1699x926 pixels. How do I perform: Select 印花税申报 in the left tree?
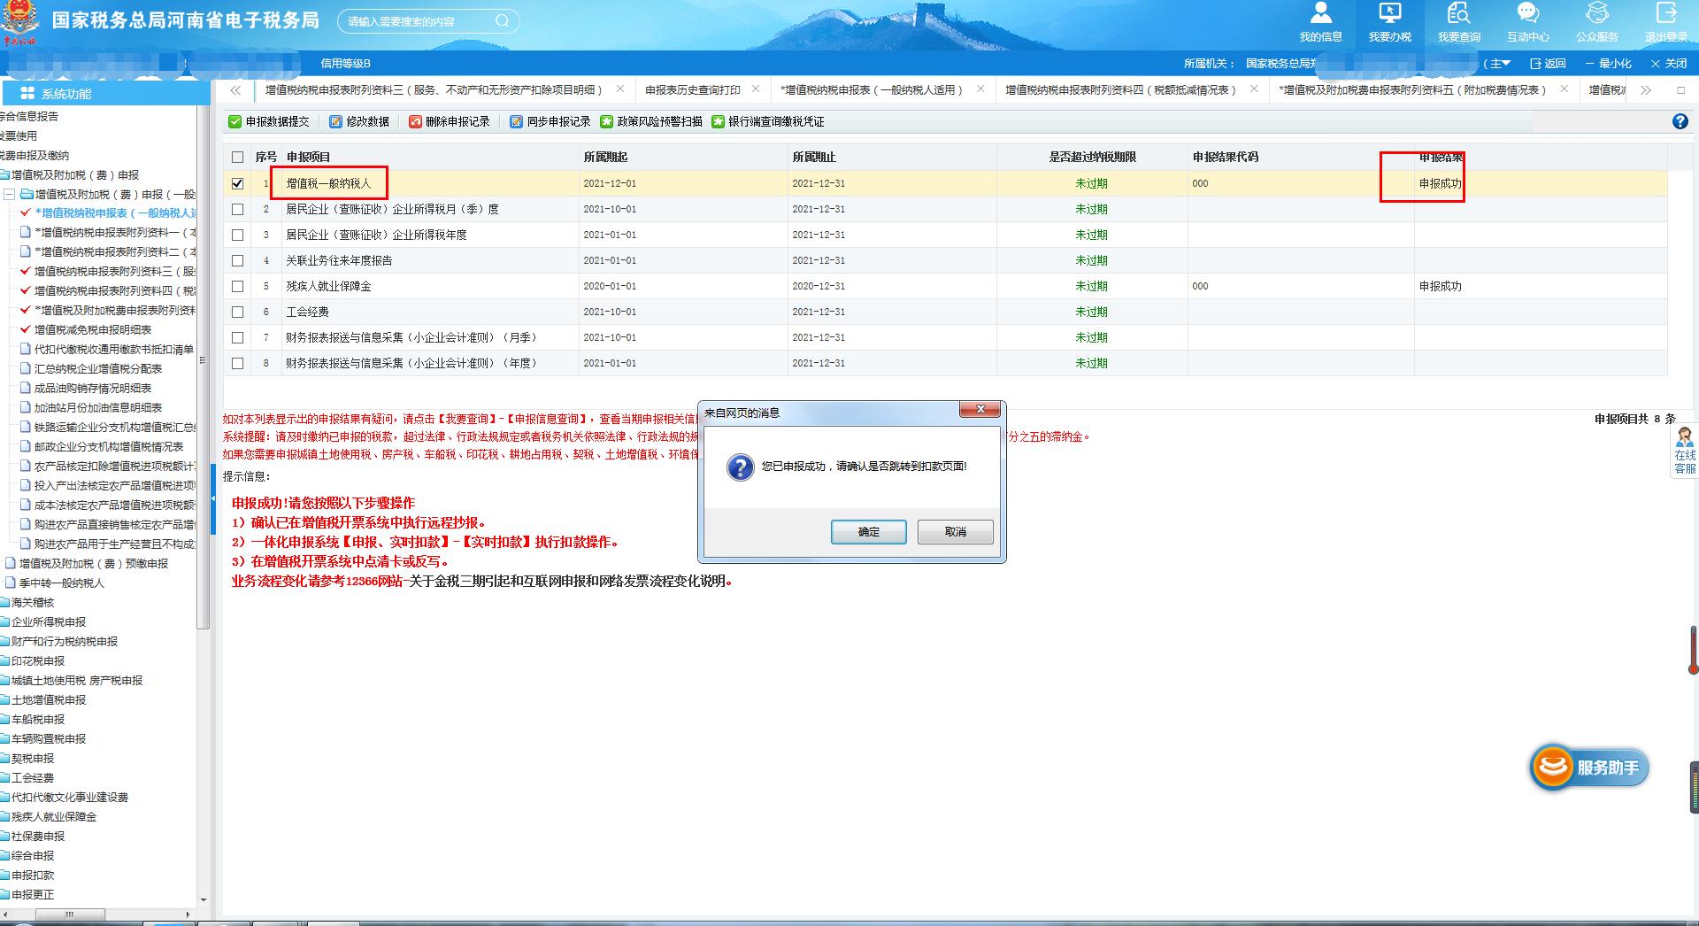pos(38,661)
